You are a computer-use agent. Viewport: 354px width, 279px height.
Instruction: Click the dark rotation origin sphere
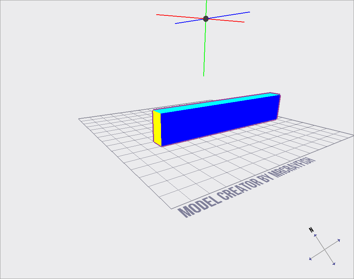[205, 19]
